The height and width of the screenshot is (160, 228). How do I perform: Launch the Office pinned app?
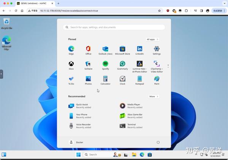pos(88,50)
